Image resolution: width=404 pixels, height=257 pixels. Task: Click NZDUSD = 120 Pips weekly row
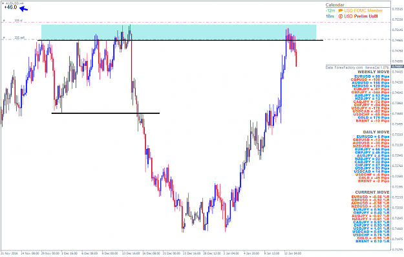pyautogui.click(x=371, y=86)
